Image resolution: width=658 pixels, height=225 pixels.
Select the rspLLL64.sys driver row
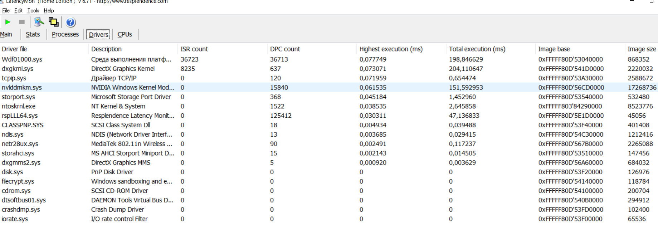point(20,116)
